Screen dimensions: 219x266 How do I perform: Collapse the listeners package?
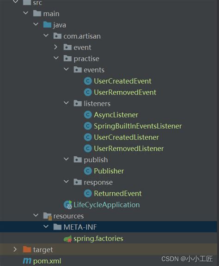point(66,103)
